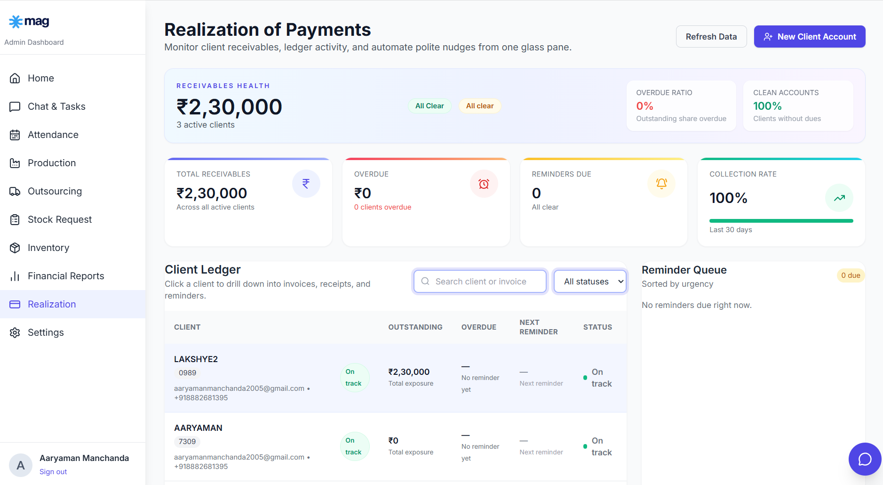Open the All statuses dropdown

589,281
